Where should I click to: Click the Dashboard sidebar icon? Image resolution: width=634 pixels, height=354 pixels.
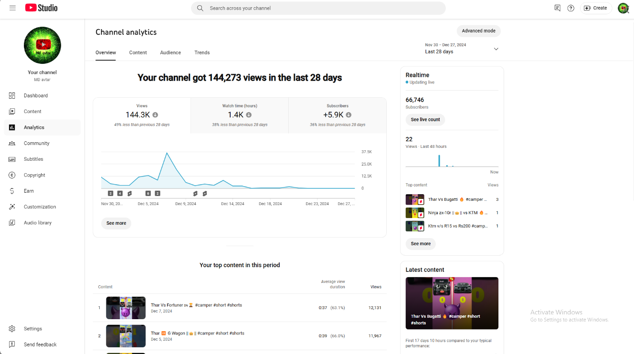click(12, 95)
